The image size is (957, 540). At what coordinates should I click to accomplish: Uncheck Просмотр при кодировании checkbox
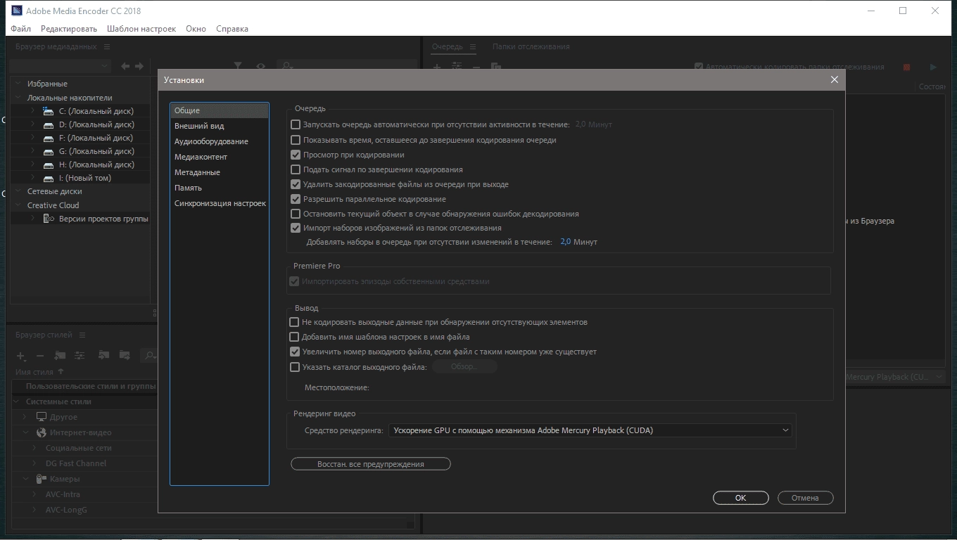click(x=296, y=155)
